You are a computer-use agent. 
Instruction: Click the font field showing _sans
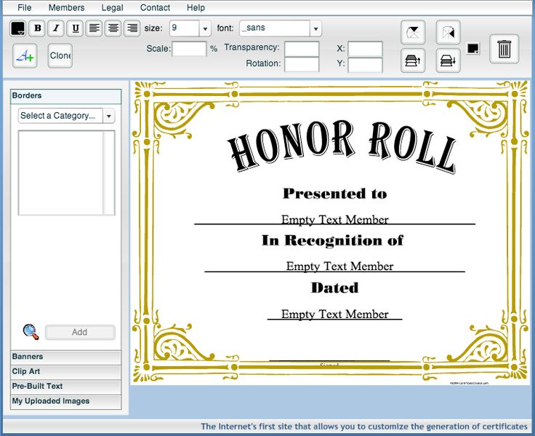coord(275,28)
